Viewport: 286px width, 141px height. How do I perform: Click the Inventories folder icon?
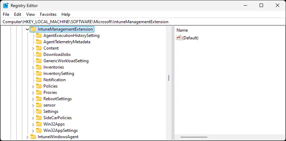[x=39, y=67]
